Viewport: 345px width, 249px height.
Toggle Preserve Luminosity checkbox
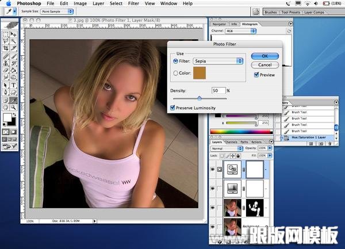click(x=172, y=108)
